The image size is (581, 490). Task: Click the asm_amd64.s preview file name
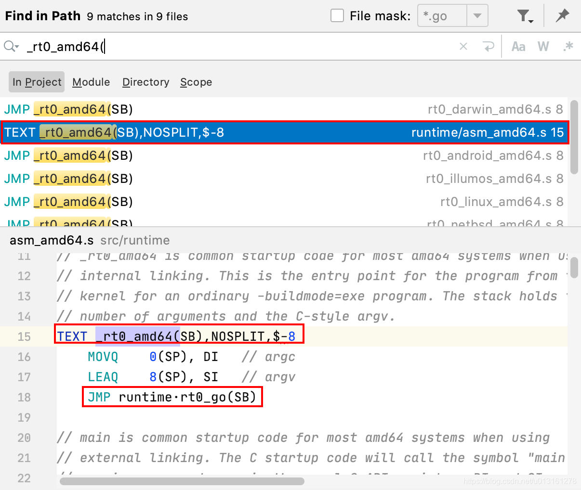tap(52, 240)
